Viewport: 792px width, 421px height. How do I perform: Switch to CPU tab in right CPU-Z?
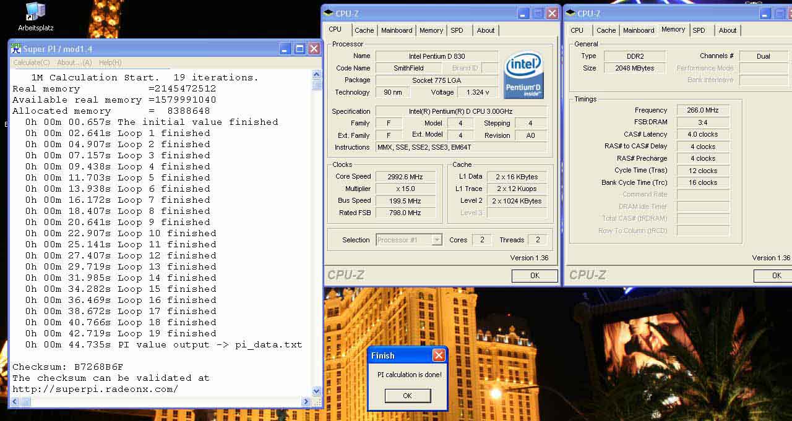pyautogui.click(x=577, y=30)
